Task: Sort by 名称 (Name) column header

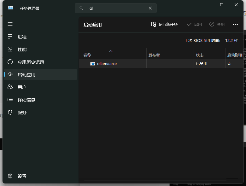Action: click(87, 55)
